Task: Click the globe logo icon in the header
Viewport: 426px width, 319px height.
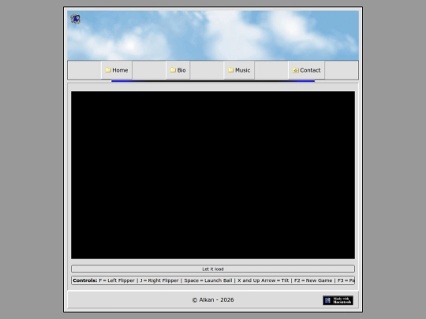Action: (x=76, y=19)
